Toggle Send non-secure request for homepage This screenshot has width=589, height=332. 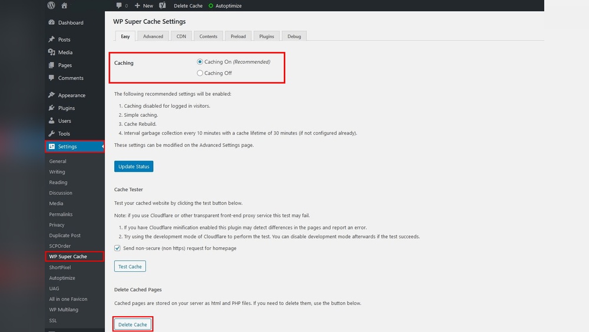click(x=118, y=248)
